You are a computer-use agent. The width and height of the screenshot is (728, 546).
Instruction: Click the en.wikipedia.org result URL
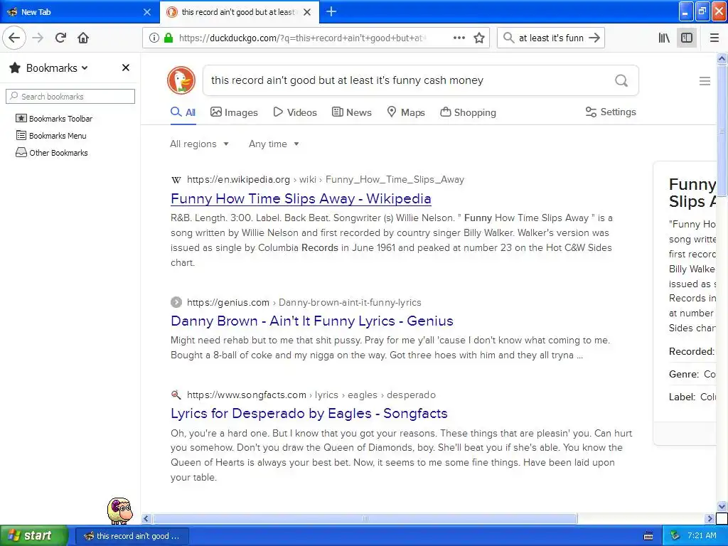coord(326,180)
